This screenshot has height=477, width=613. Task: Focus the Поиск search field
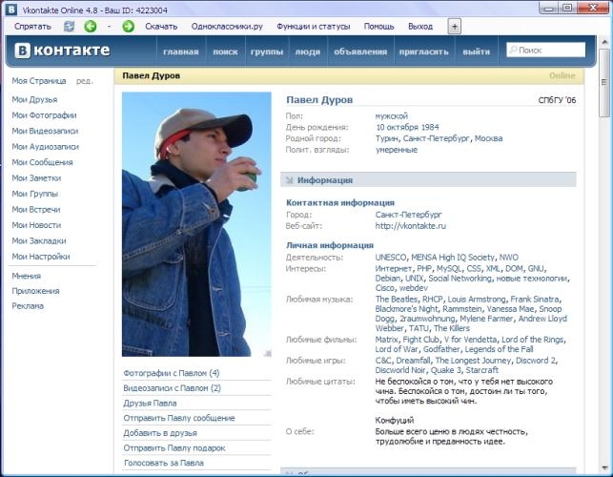point(545,51)
